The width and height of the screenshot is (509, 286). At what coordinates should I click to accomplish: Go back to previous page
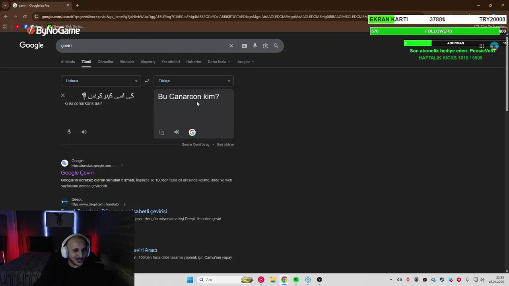click(x=6, y=17)
